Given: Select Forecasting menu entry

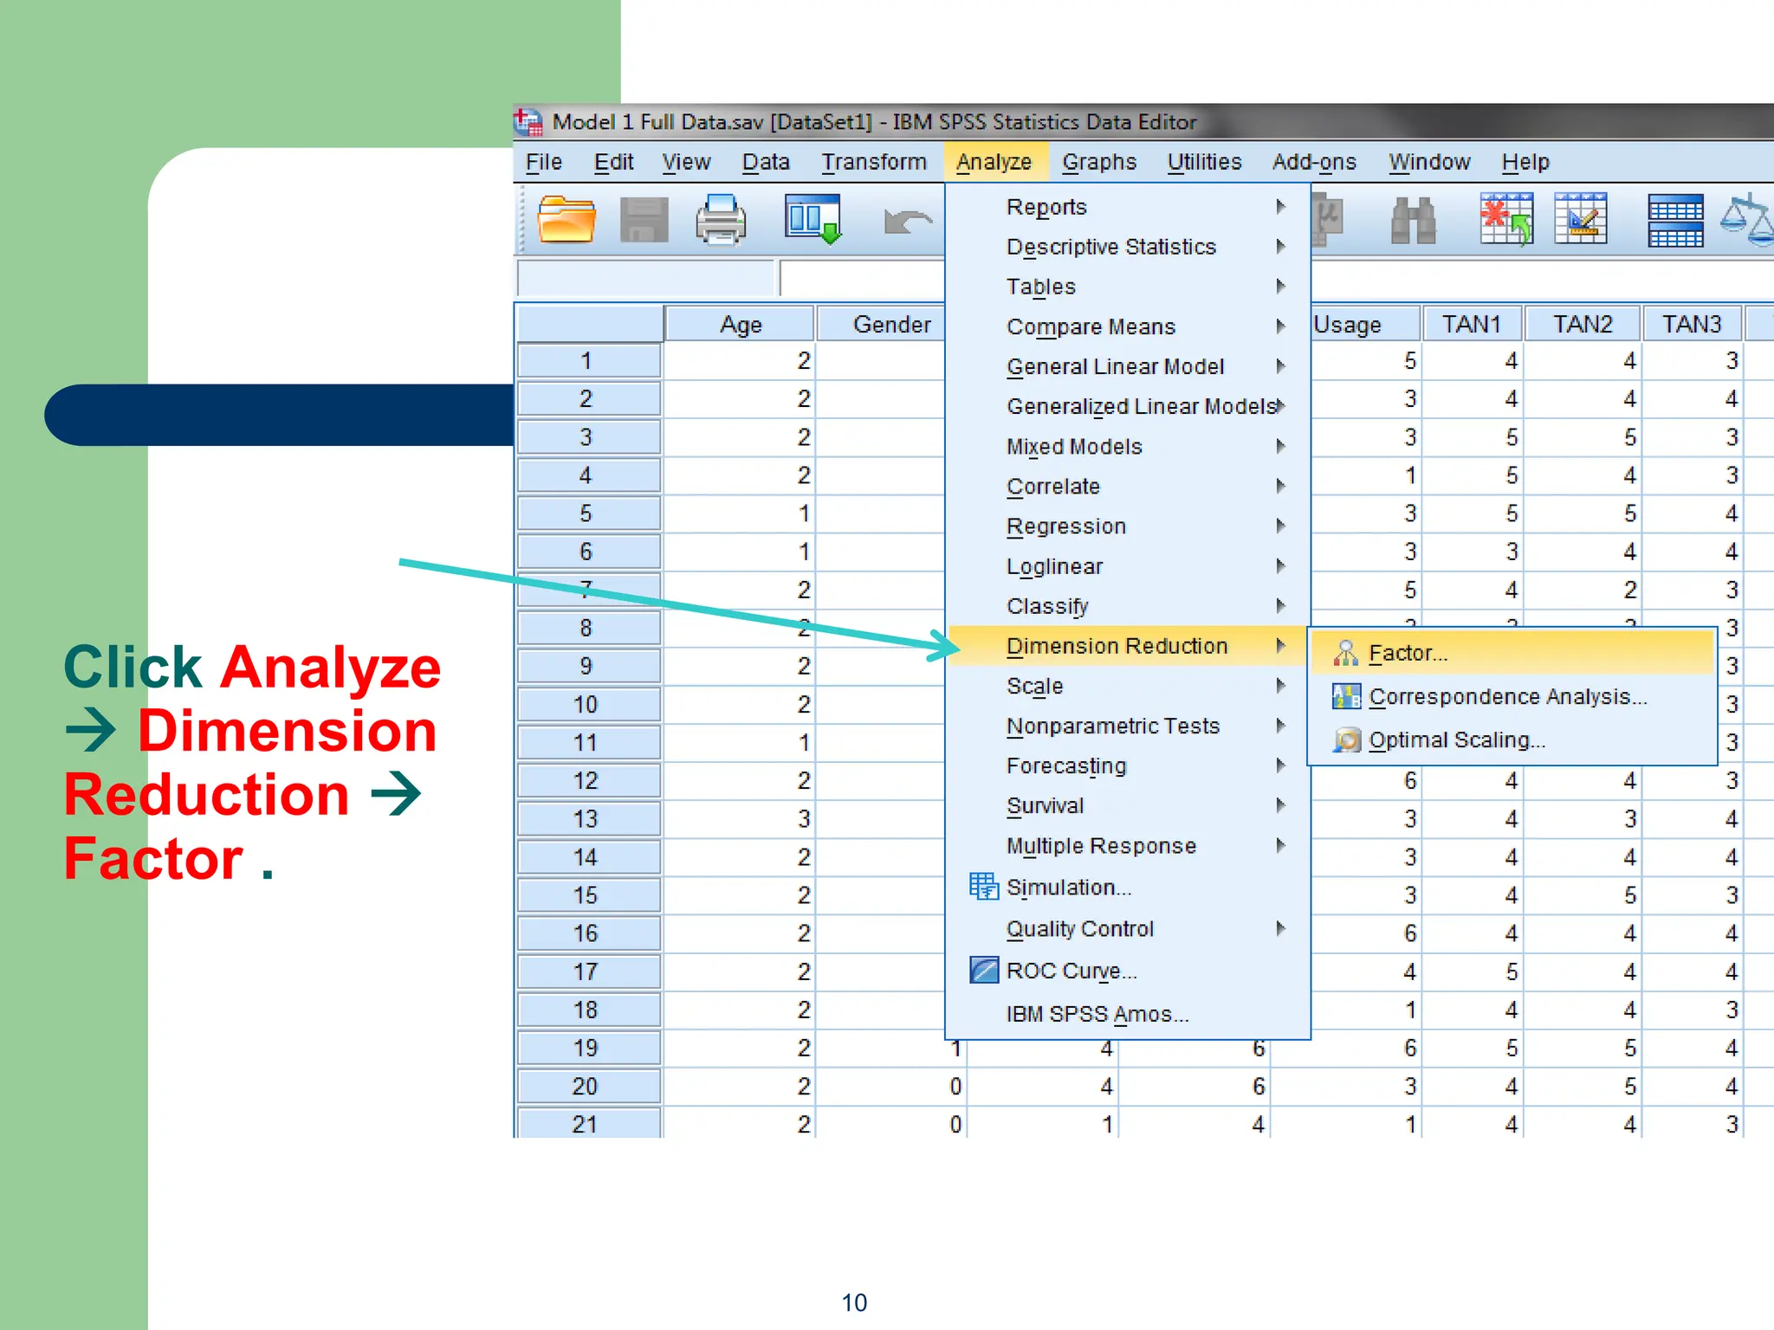Looking at the screenshot, I should tap(1128, 765).
